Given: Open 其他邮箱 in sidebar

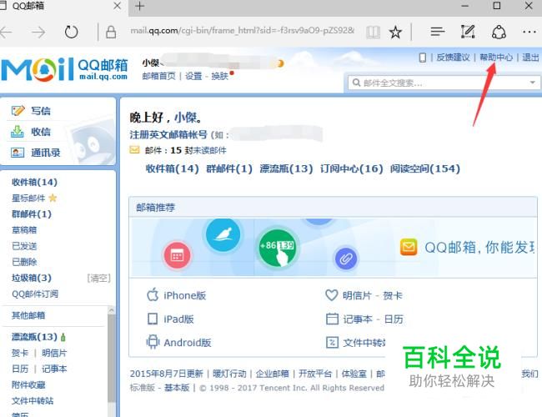Looking at the screenshot, I should [28, 315].
